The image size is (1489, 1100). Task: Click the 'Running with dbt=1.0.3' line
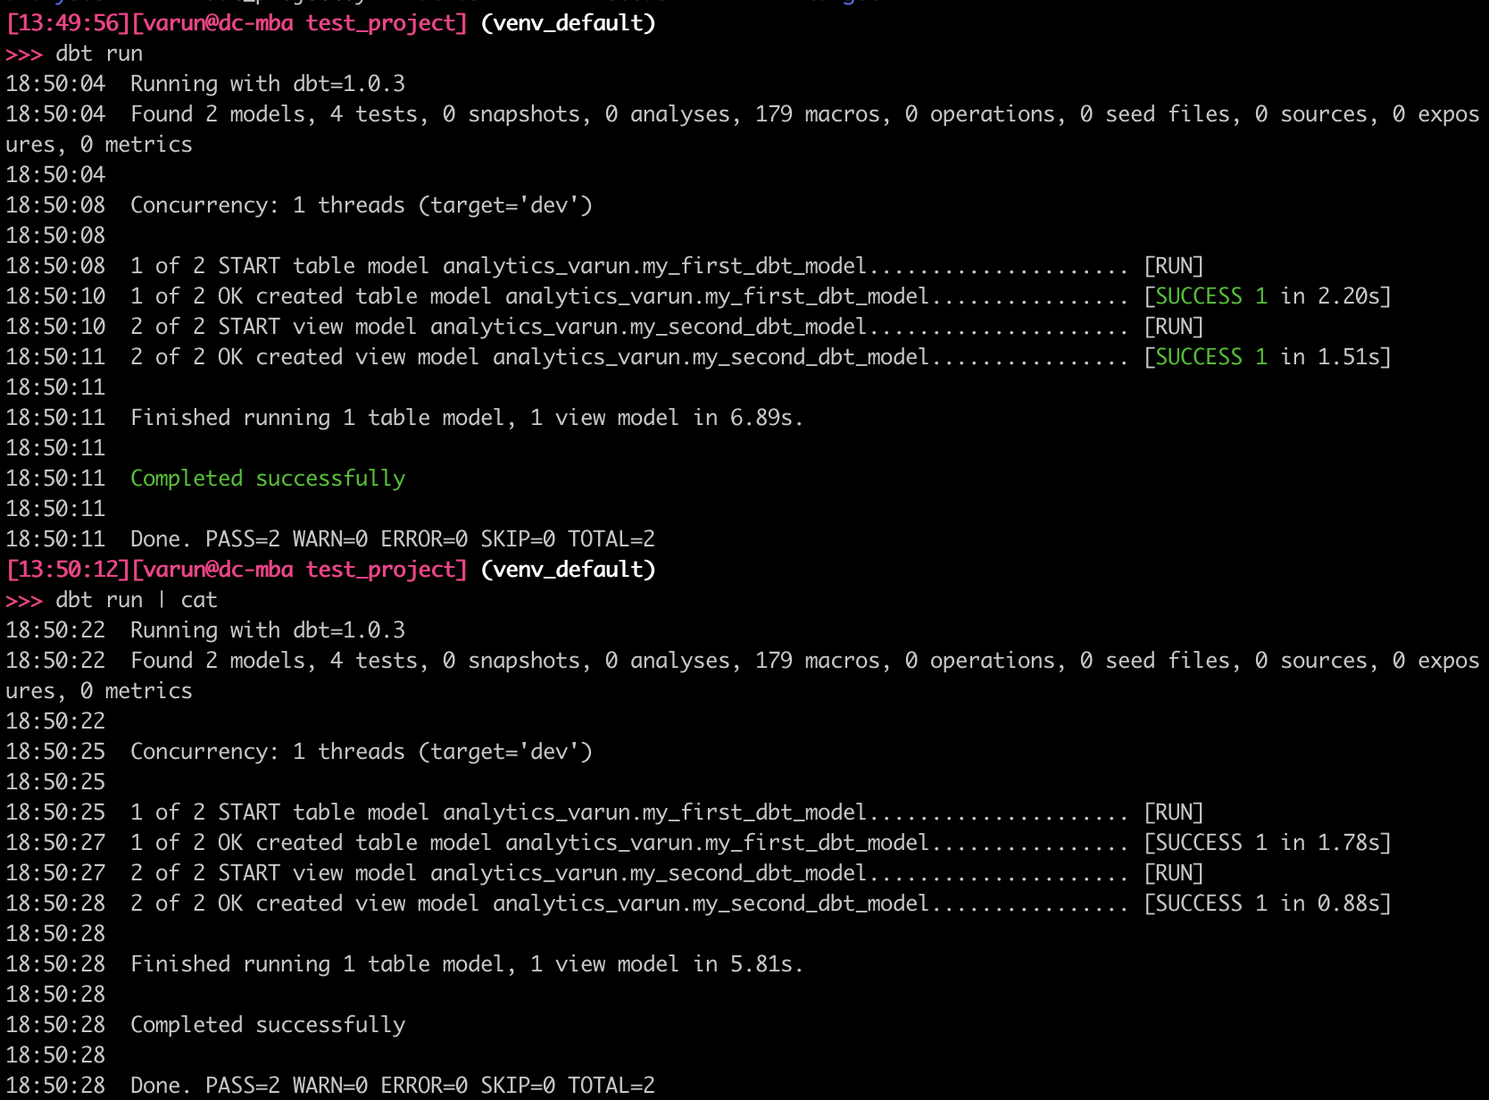266,83
